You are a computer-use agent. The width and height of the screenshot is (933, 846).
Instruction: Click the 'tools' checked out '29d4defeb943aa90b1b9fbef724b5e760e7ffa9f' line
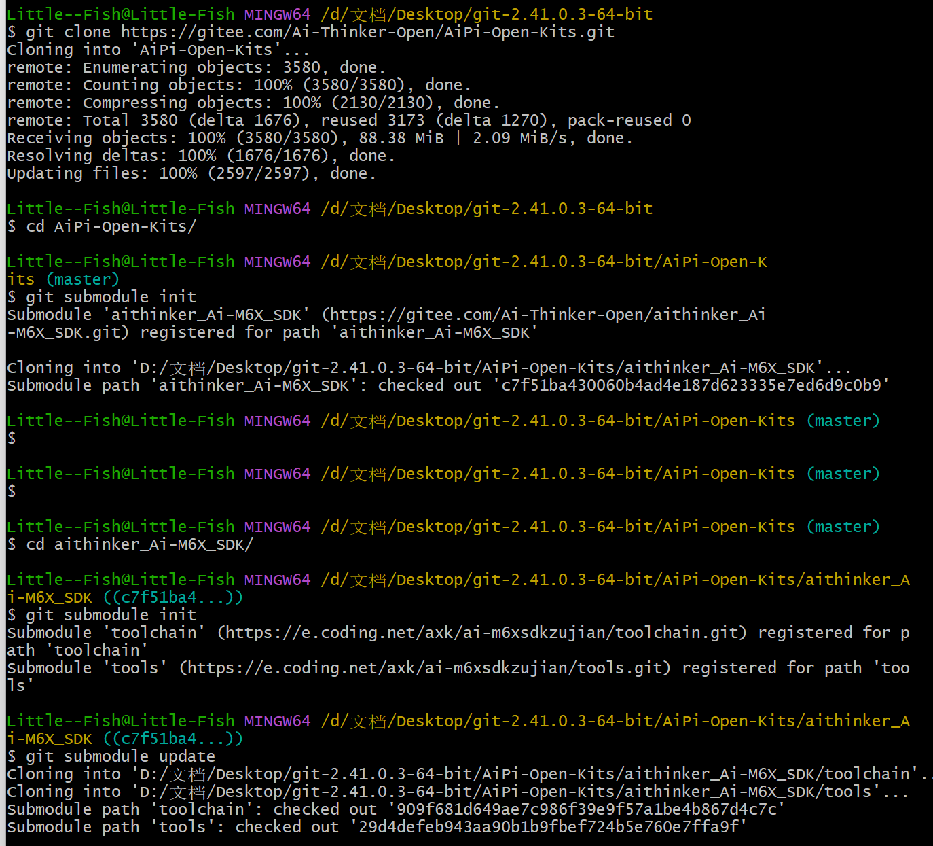click(378, 827)
